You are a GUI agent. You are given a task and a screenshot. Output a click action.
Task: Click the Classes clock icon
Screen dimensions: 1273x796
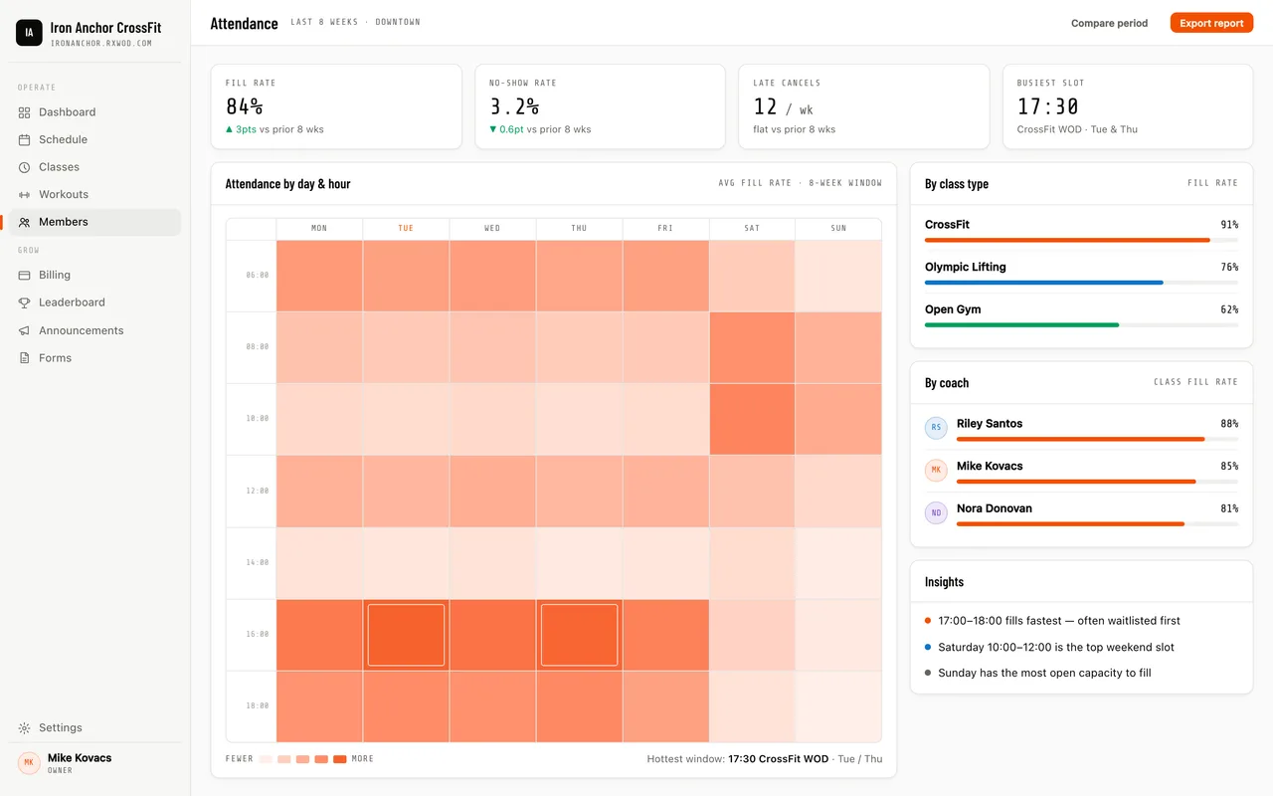[x=24, y=167]
